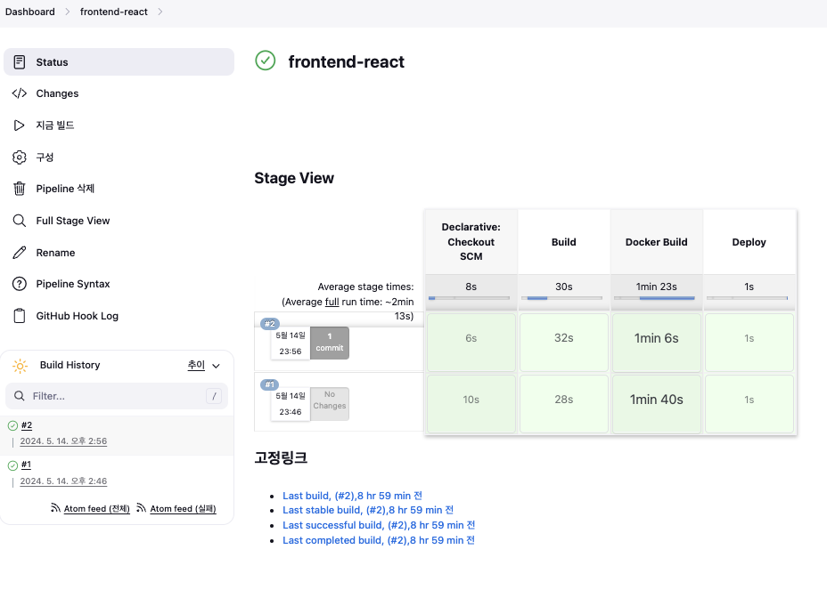Click the pencil Rename icon
Image resolution: width=827 pixels, height=590 pixels.
click(x=20, y=253)
